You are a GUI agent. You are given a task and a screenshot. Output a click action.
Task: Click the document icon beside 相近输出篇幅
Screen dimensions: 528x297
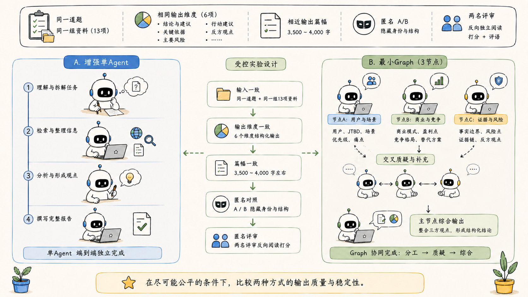270,26
